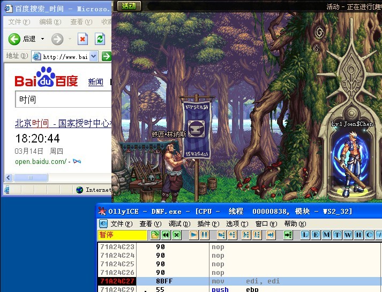Image resolution: width=382 pixels, height=292 pixels.
Task: Open OllyICE 窗口(W) menu
Action: (266, 224)
